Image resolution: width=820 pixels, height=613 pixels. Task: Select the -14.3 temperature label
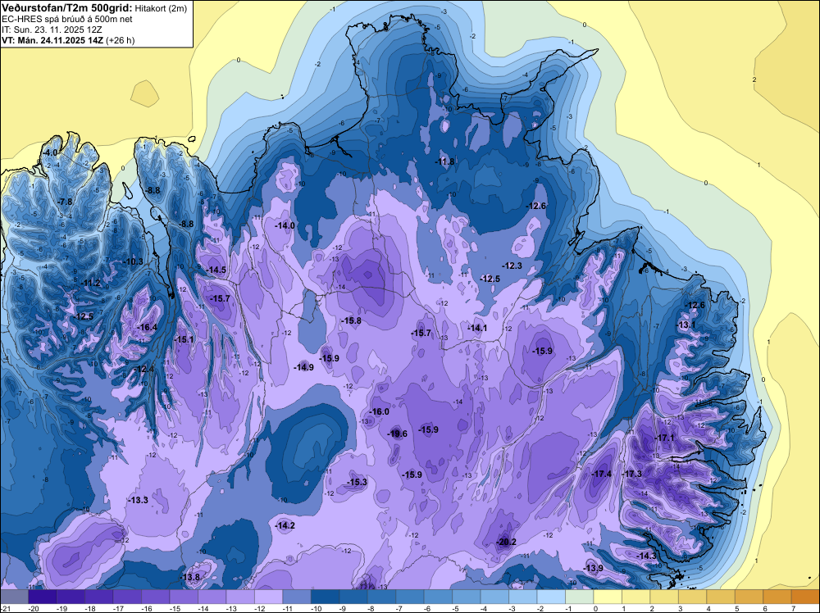point(646,556)
